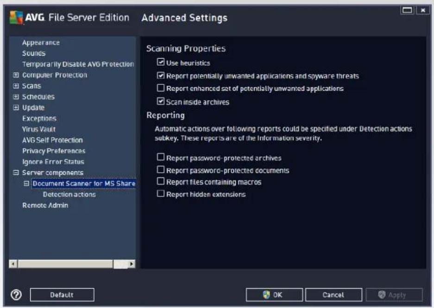The height and width of the screenshot is (308, 434).
Task: Select Document Scanner for MS Share item
Action: pos(84,183)
